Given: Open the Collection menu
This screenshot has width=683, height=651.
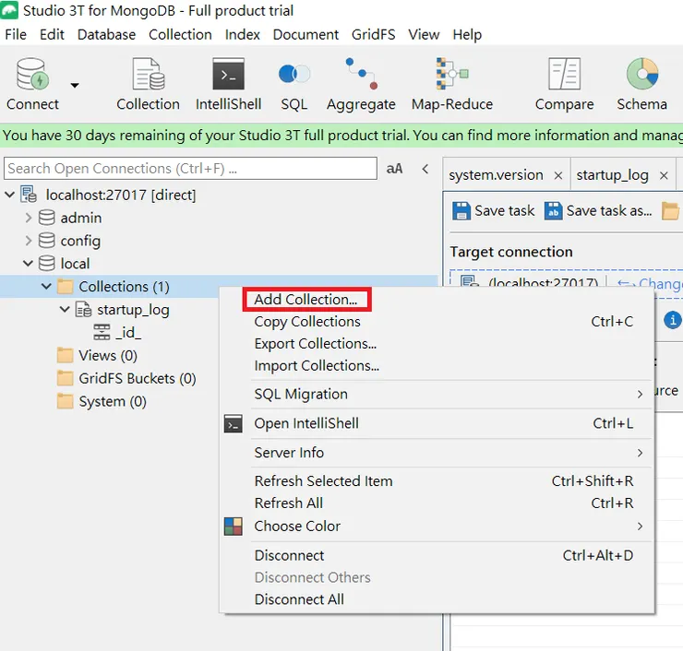Looking at the screenshot, I should point(180,34).
